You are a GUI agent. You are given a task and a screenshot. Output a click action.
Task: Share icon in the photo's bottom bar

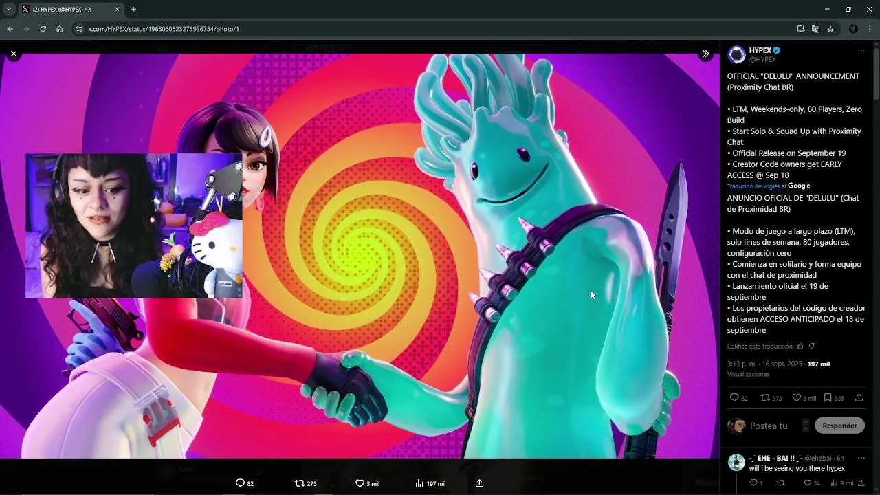(x=480, y=483)
